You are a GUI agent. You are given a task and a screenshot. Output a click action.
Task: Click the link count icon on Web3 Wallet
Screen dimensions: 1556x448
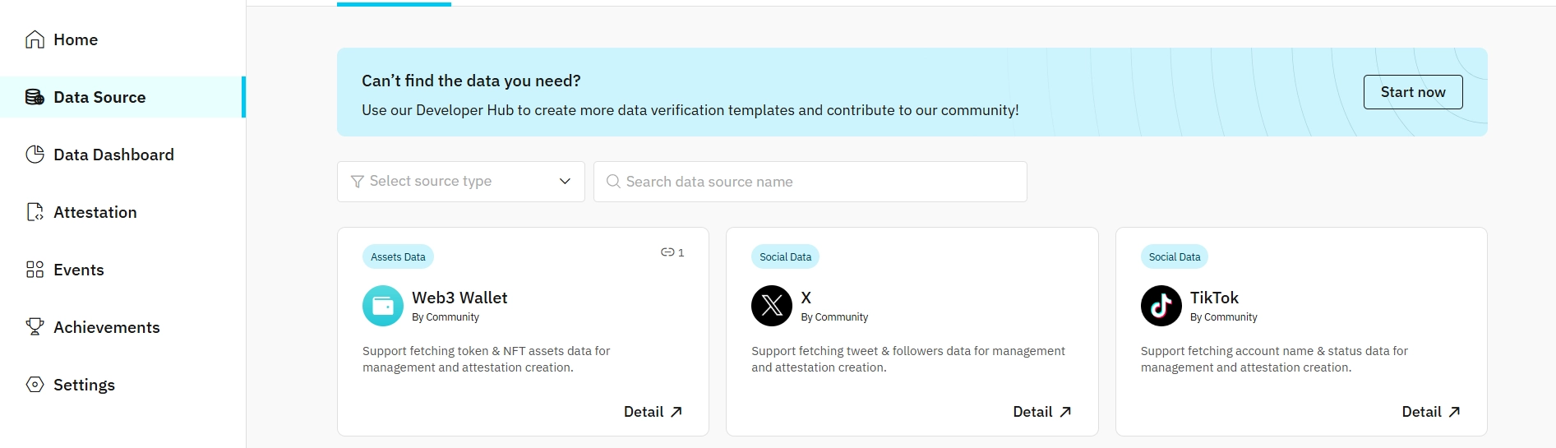click(667, 252)
